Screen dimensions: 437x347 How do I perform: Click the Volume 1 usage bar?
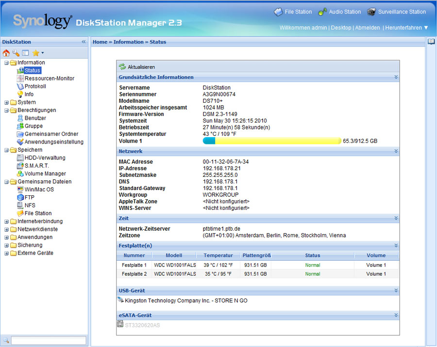[x=272, y=141]
